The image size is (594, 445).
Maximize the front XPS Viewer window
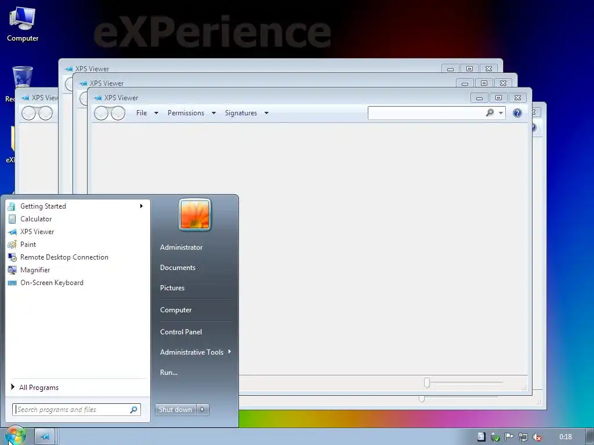click(498, 98)
